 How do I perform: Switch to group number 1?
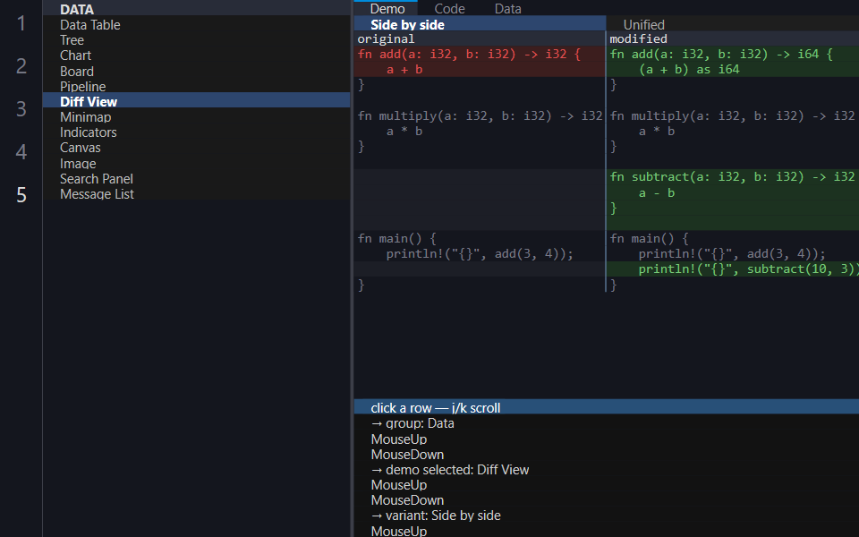(x=21, y=23)
